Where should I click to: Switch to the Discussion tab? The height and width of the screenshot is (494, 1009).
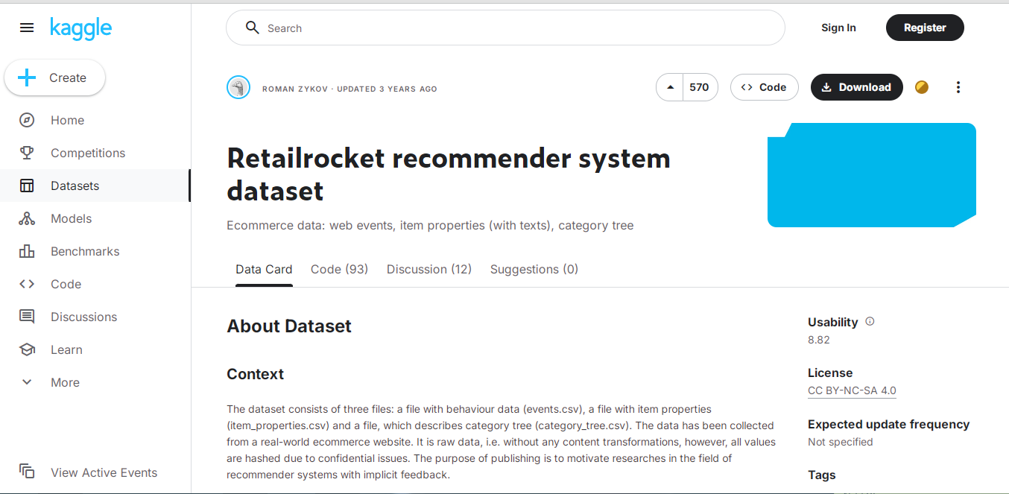point(429,269)
